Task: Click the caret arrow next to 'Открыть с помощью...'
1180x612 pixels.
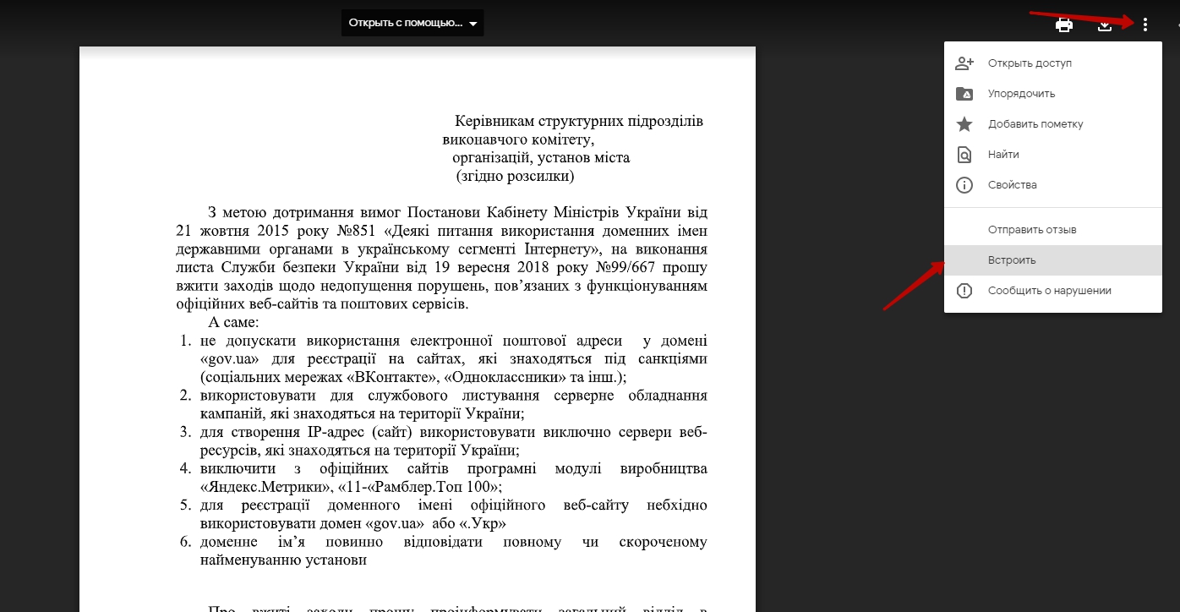Action: 473,24
